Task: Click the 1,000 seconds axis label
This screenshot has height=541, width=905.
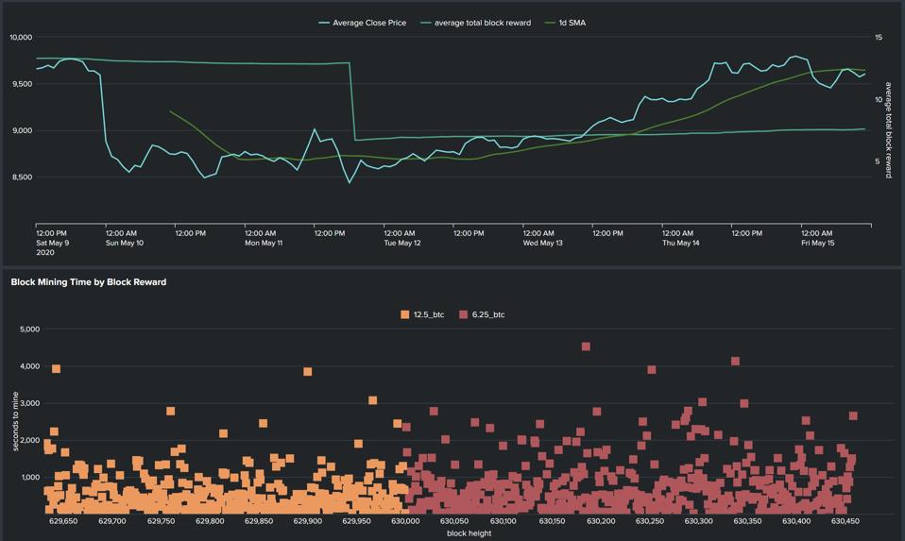Action: 30,477
